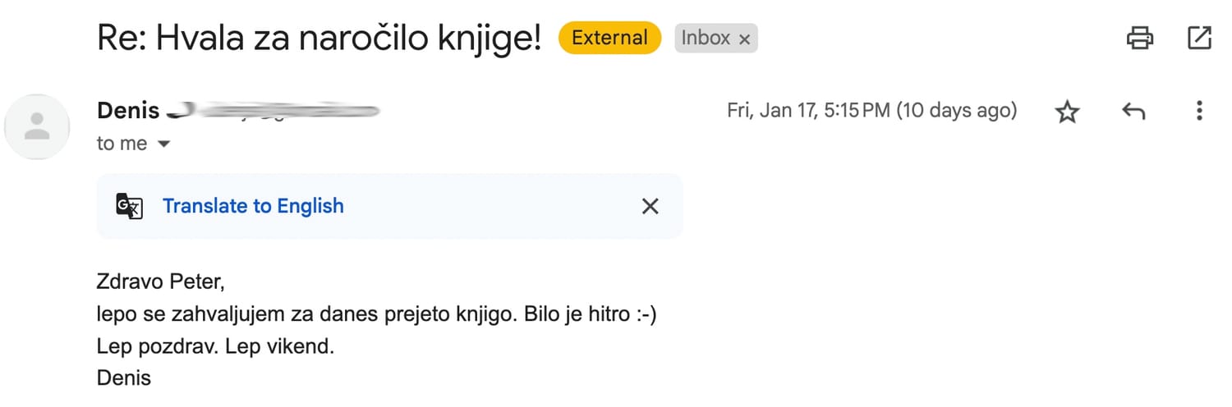
Task: Click the Google Translate icon
Action: [x=130, y=206]
